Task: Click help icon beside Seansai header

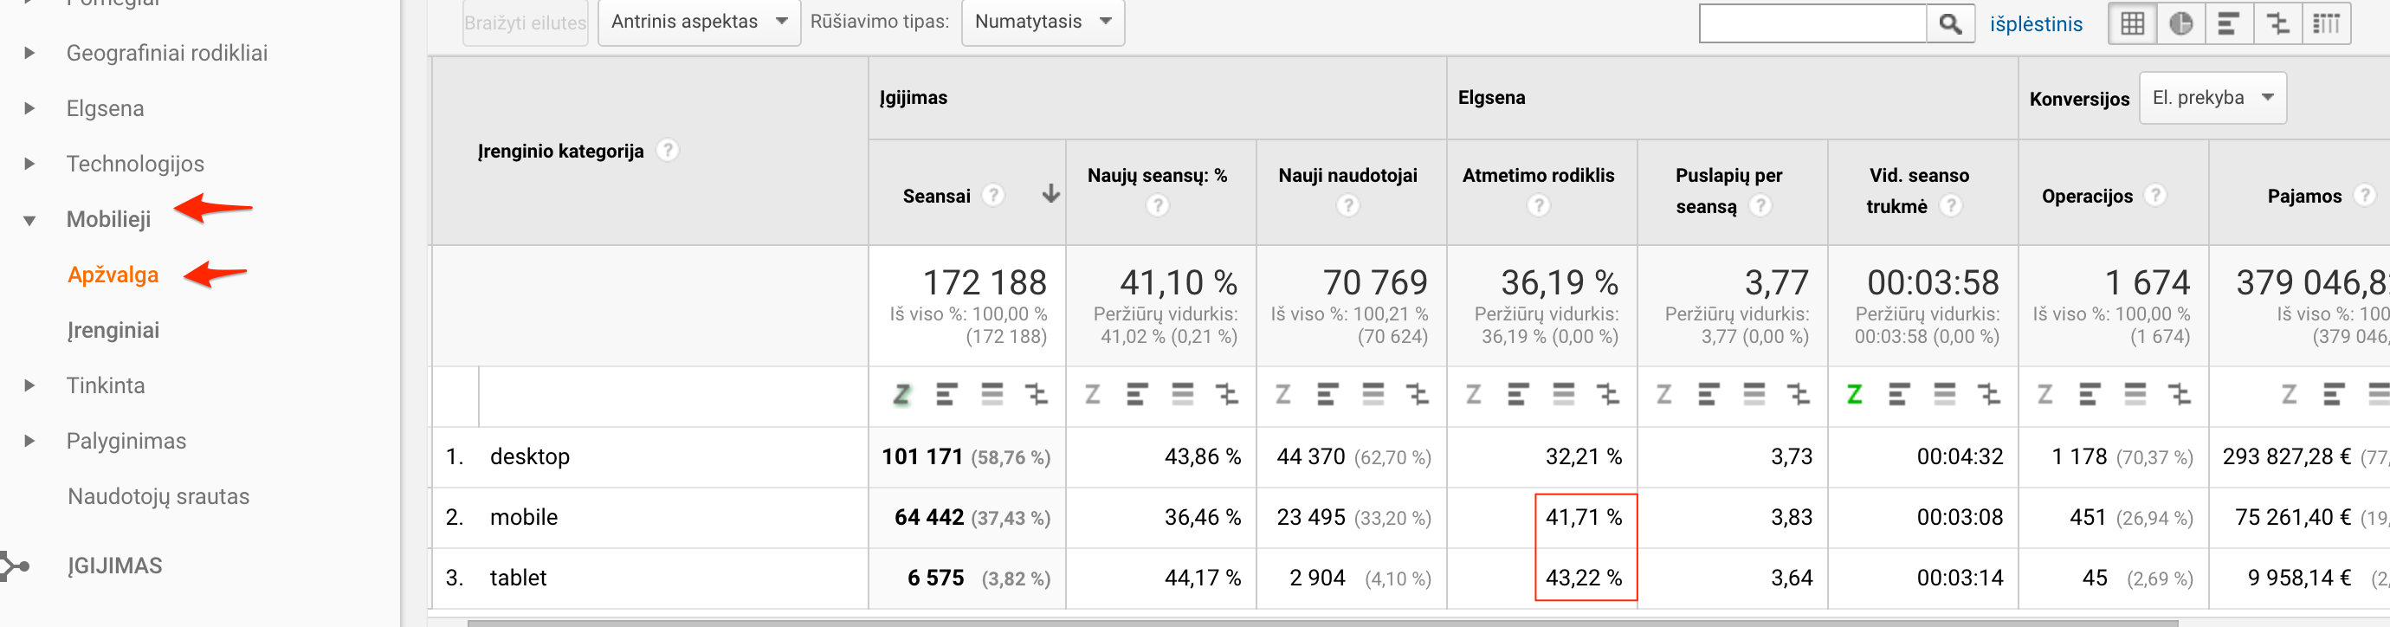Action: [992, 196]
